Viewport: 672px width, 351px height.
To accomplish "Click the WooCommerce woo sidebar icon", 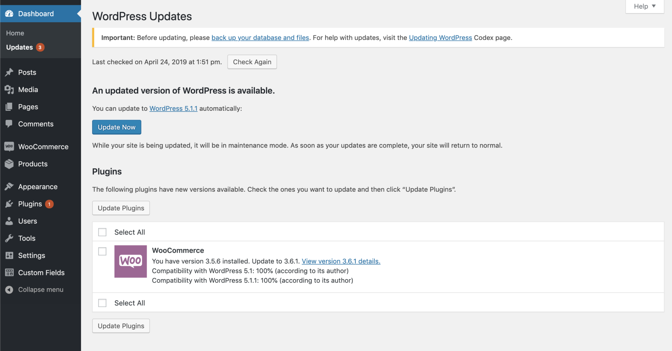I will point(9,146).
